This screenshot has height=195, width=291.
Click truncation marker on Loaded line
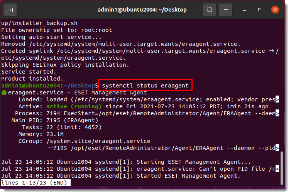[x=277, y=99]
